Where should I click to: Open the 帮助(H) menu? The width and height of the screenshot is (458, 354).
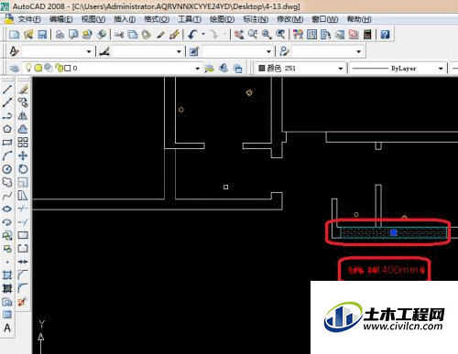pos(359,19)
